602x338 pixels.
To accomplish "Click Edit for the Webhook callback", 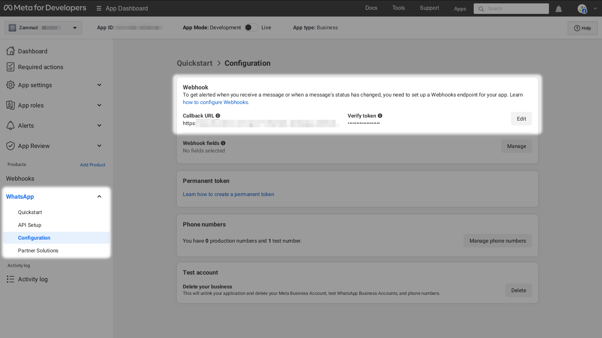I will click(x=521, y=119).
